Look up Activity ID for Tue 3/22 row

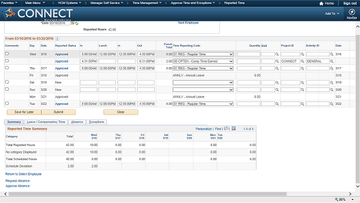pyautogui.click(x=331, y=104)
